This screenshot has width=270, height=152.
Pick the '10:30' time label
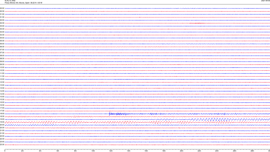pyautogui.click(x=2, y=70)
